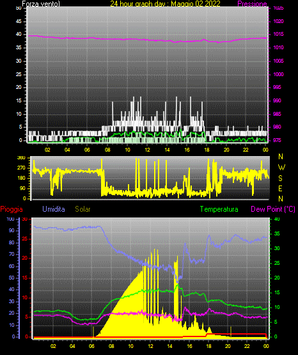Click the Forza vento title label

tap(41, 4)
